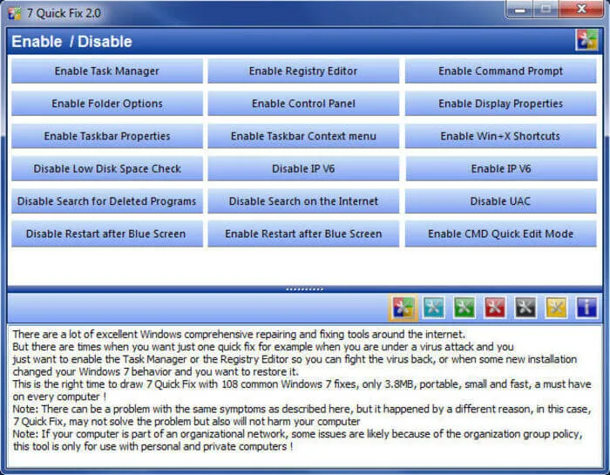Image resolution: width=610 pixels, height=475 pixels.
Task: Click Enable Task Manager
Action: (x=106, y=71)
